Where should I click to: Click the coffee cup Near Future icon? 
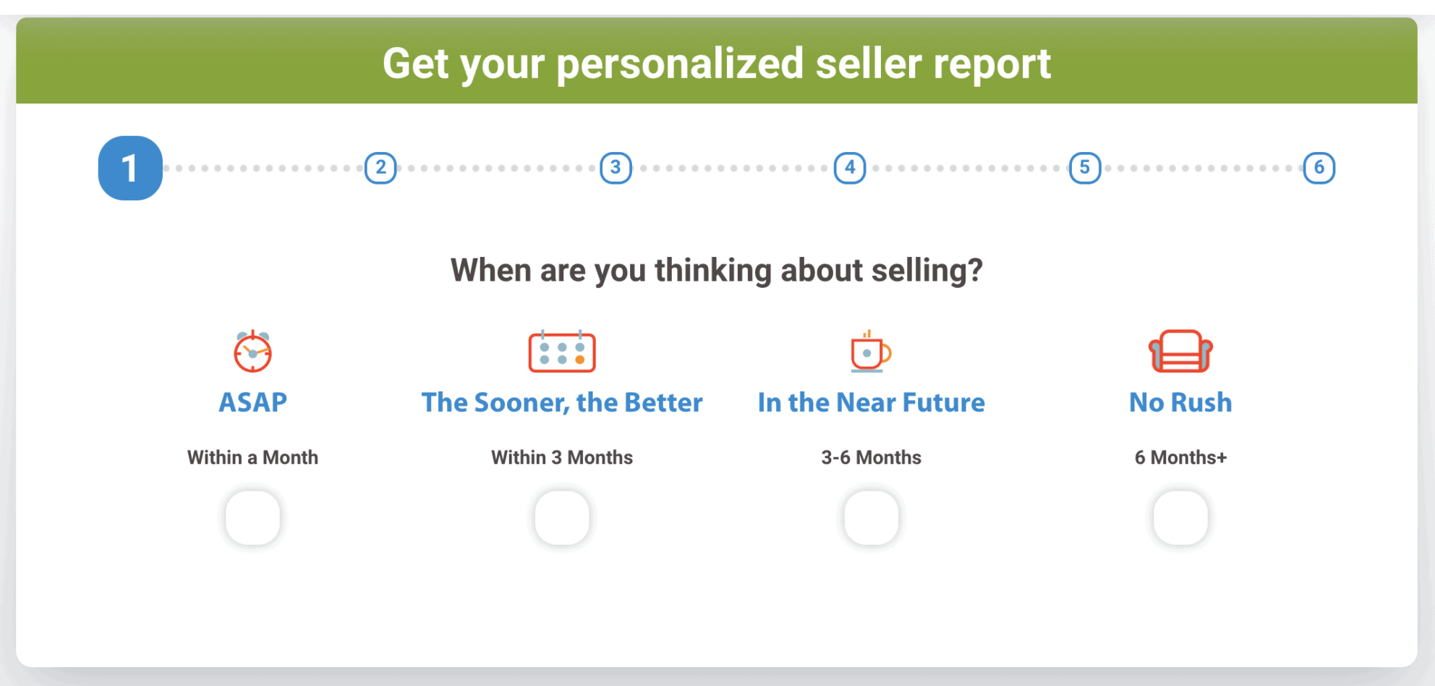pos(870,352)
